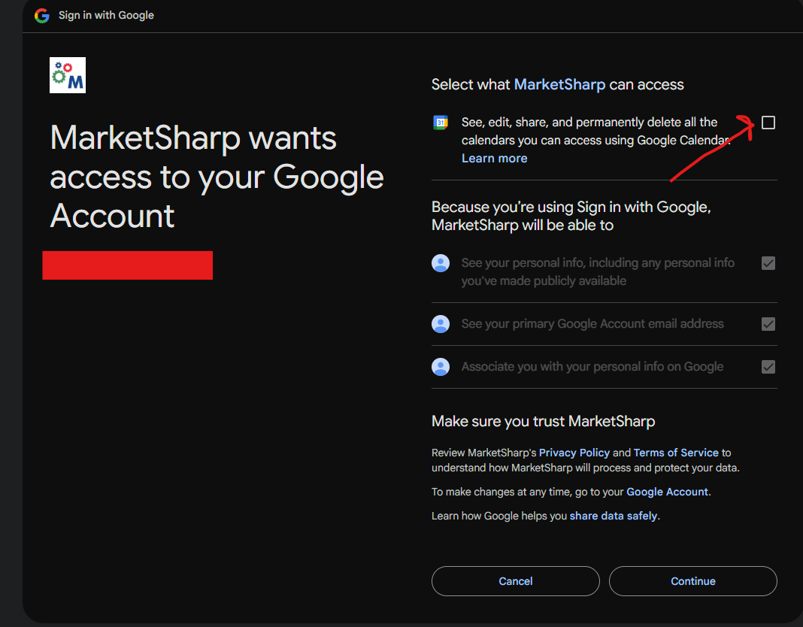
Task: Open the Google Account link
Action: click(668, 492)
